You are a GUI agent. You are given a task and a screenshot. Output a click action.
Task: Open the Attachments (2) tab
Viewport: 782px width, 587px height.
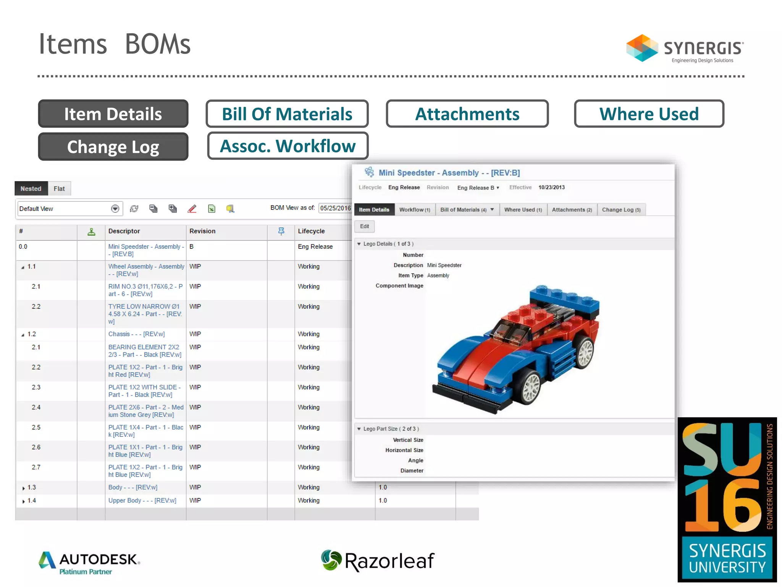pyautogui.click(x=572, y=210)
